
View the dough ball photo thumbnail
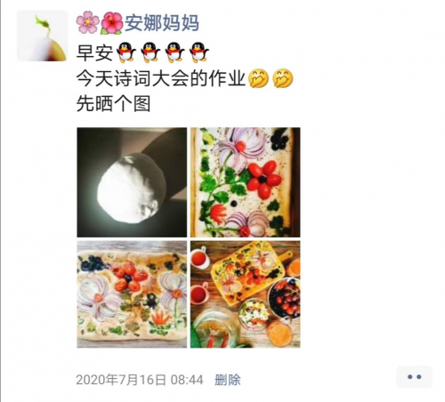pos(132,182)
